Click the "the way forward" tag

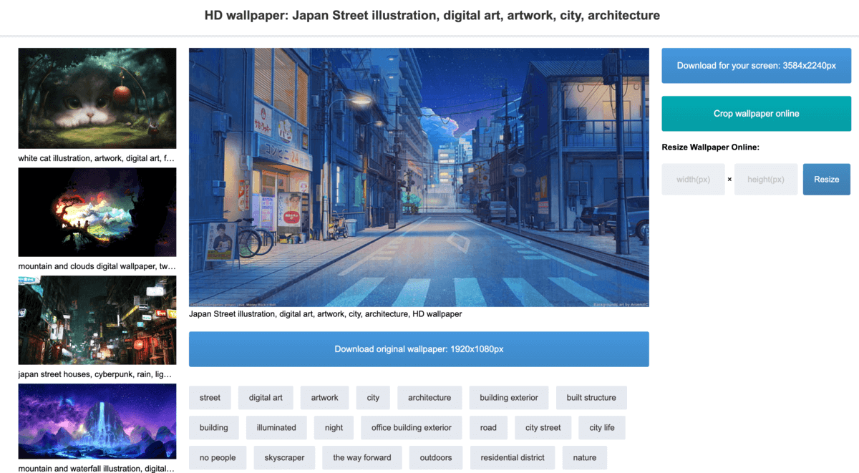(362, 458)
